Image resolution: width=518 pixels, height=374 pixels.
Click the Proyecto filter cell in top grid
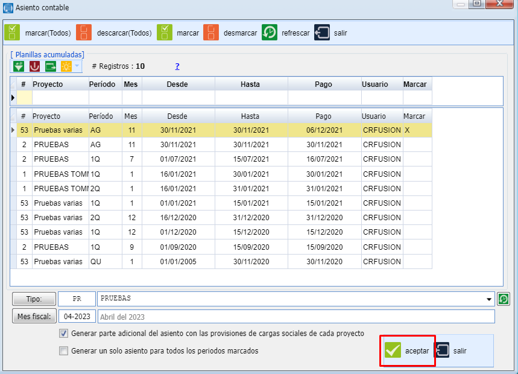pos(60,98)
